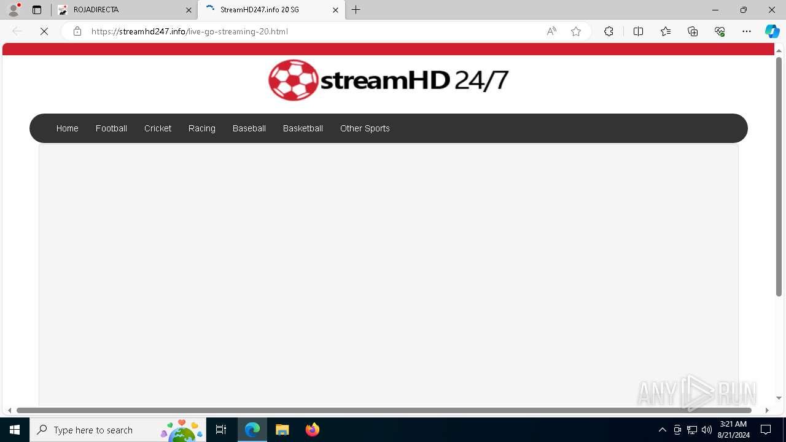
Task: Click the scroll down arrow
Action: tap(779, 398)
